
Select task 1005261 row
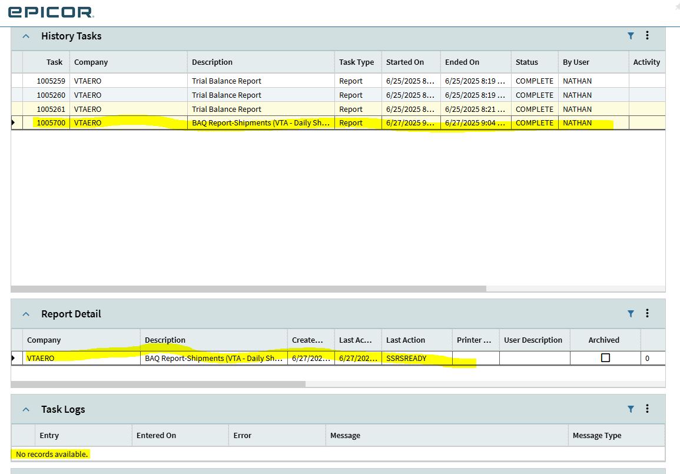tap(339, 109)
